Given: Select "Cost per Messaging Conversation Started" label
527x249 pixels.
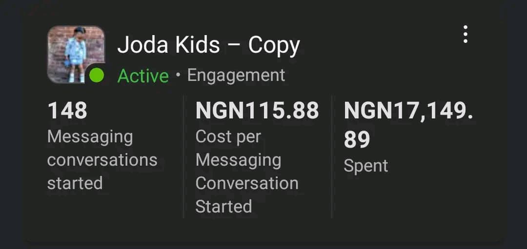Looking at the screenshot, I should 247,172.
